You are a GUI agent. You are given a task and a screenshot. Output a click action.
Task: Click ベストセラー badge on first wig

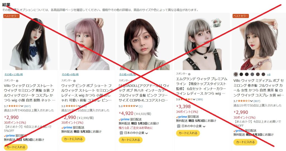pos(11,16)
